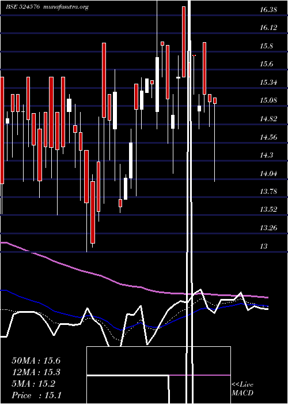This screenshot has width=288, height=404.
Task: Click the BSE 524576 munafasutra.org title text
Action: [47, 7]
